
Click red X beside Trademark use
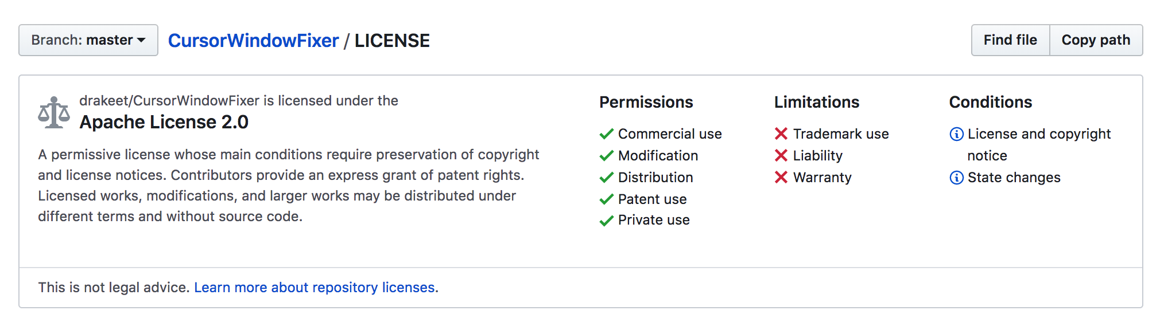pyautogui.click(x=781, y=134)
